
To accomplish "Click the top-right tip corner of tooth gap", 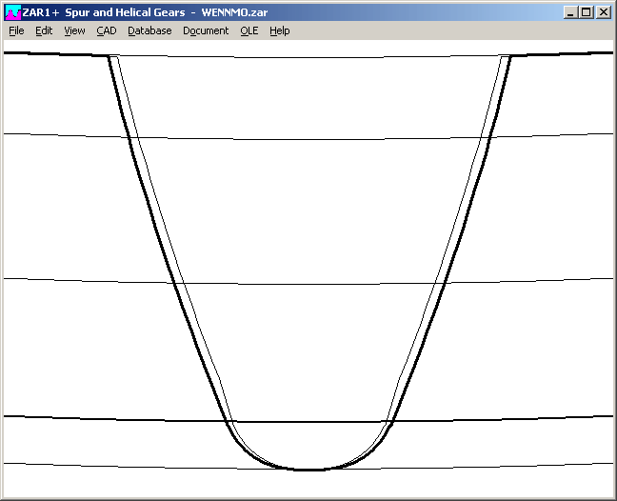I will pyautogui.click(x=510, y=56).
